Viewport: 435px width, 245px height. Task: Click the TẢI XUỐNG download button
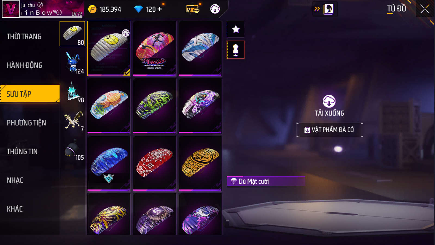tap(329, 106)
